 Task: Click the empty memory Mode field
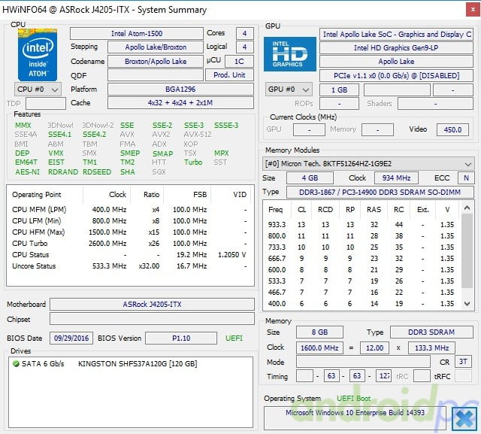pyautogui.click(x=363, y=362)
